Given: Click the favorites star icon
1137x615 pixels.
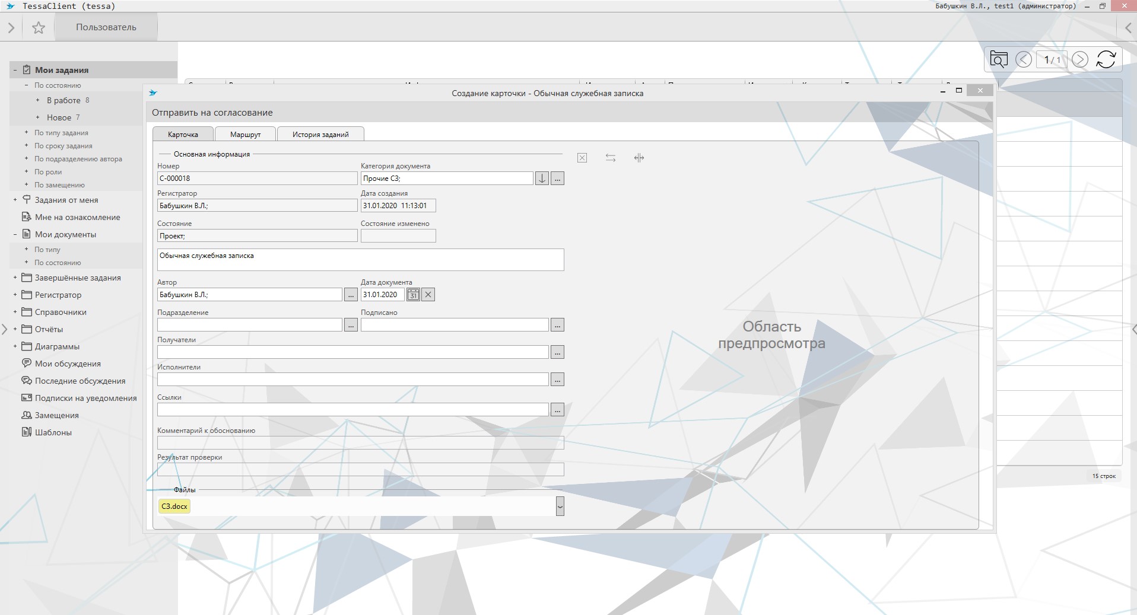Looking at the screenshot, I should pos(39,27).
